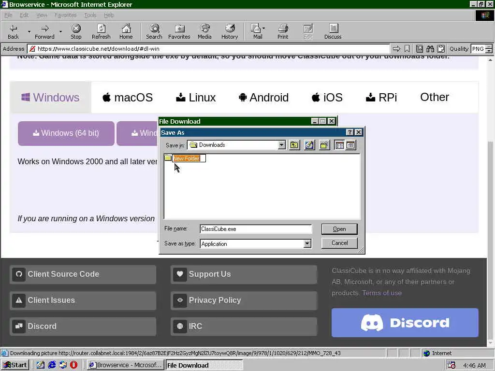The image size is (495, 371).
Task: Launch Internet Explorer from quick launch
Action: (52, 365)
